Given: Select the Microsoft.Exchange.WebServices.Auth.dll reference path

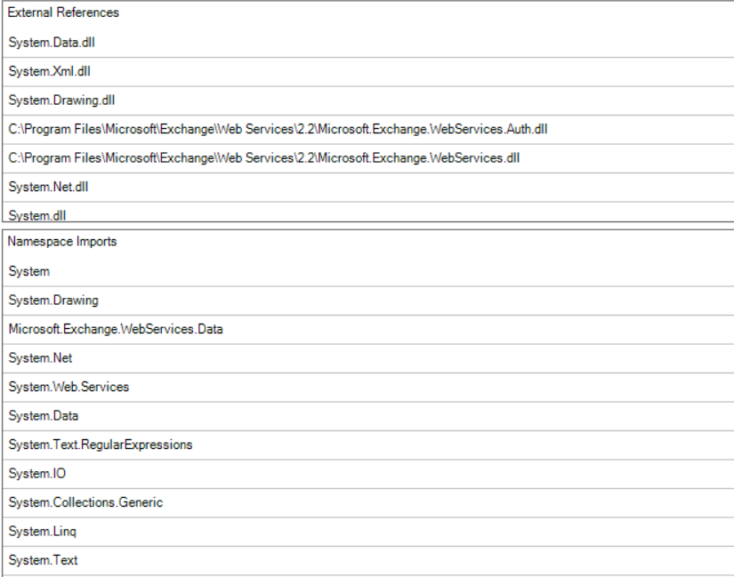Looking at the screenshot, I should (x=368, y=130).
